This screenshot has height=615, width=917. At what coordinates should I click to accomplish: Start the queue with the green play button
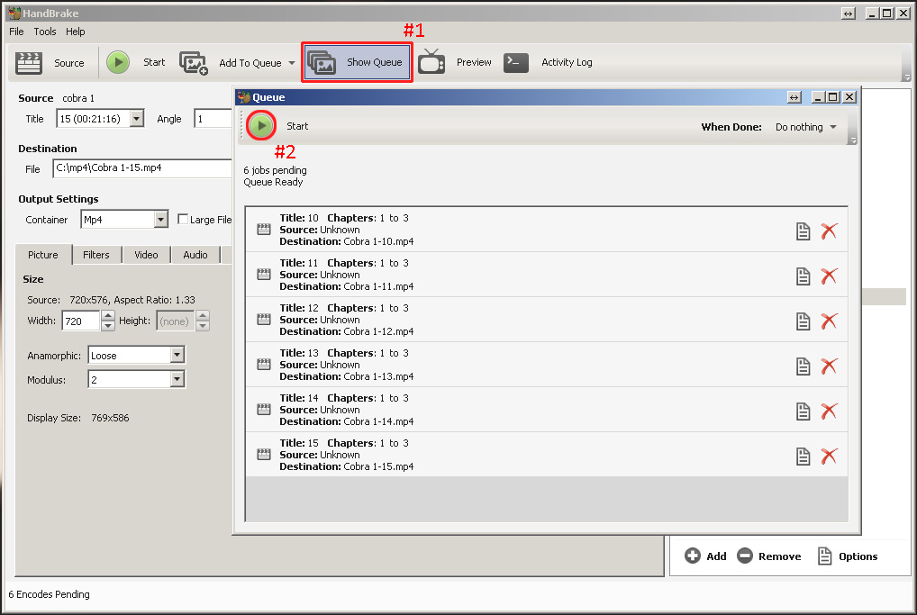(x=261, y=125)
